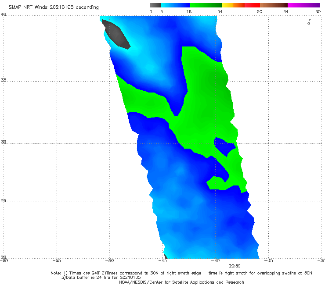This screenshot has width=325, height=285.
Task: Click the color bar label '50'
Action: point(260,12)
